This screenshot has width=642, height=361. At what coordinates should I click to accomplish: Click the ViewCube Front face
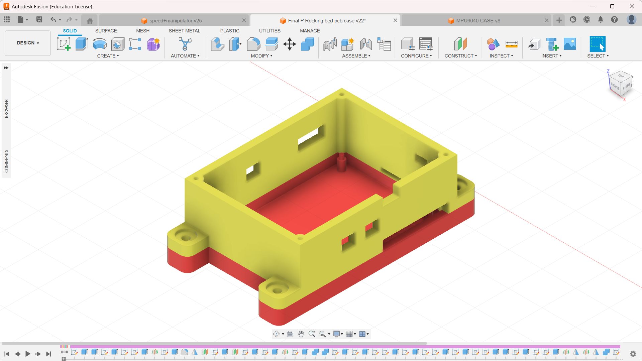615,86
